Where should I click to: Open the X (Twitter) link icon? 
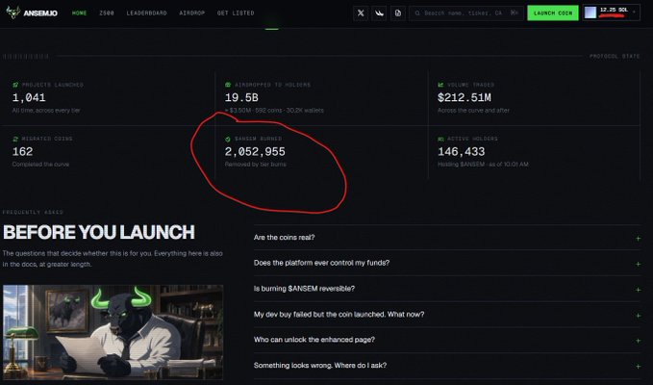pos(361,13)
